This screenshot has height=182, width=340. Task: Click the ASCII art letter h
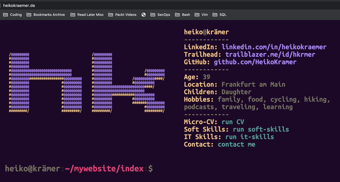[45, 83]
